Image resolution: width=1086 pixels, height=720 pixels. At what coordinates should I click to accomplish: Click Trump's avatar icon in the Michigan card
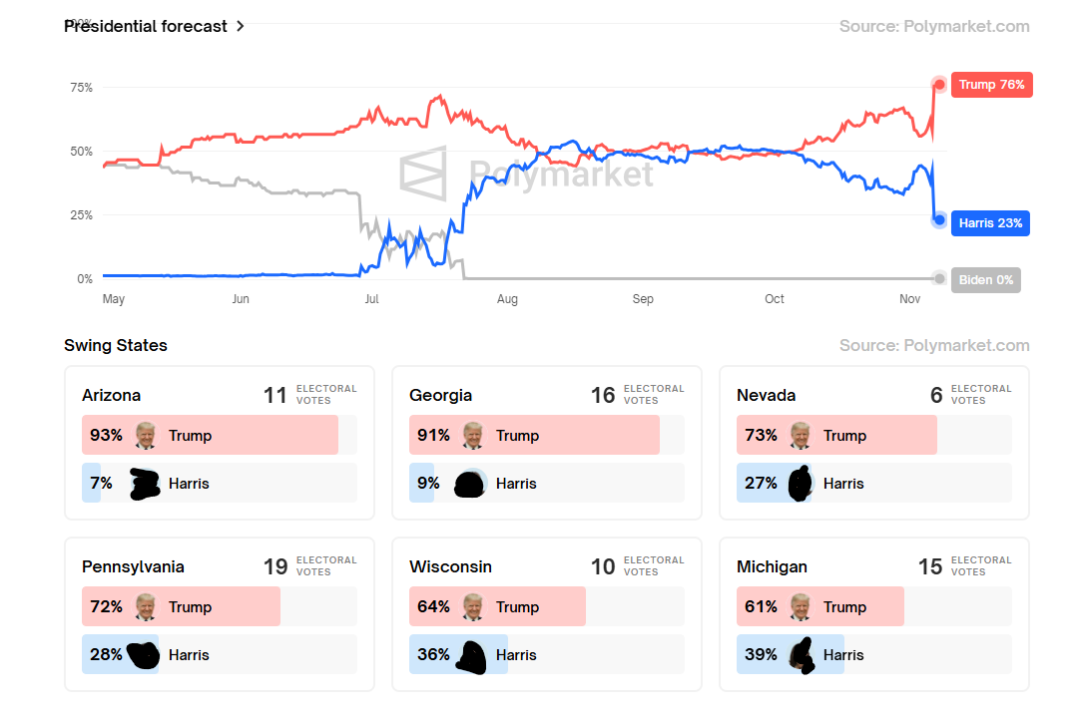[x=801, y=606]
